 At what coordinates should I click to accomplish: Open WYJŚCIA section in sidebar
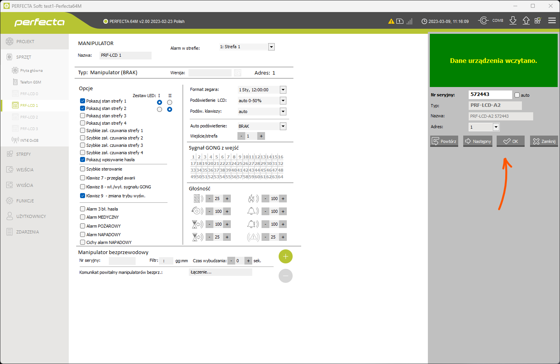coord(35,185)
